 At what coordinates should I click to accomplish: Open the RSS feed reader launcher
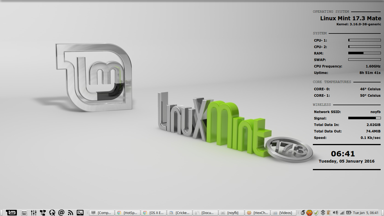71,213
